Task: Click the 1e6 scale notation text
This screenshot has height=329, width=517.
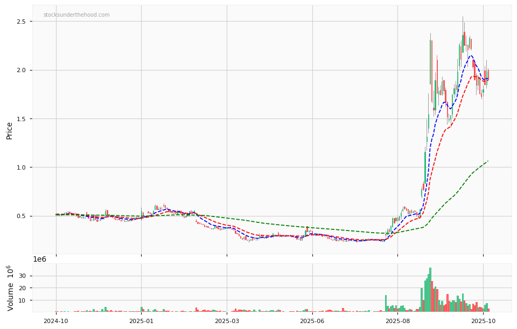Action: pyautogui.click(x=40, y=260)
